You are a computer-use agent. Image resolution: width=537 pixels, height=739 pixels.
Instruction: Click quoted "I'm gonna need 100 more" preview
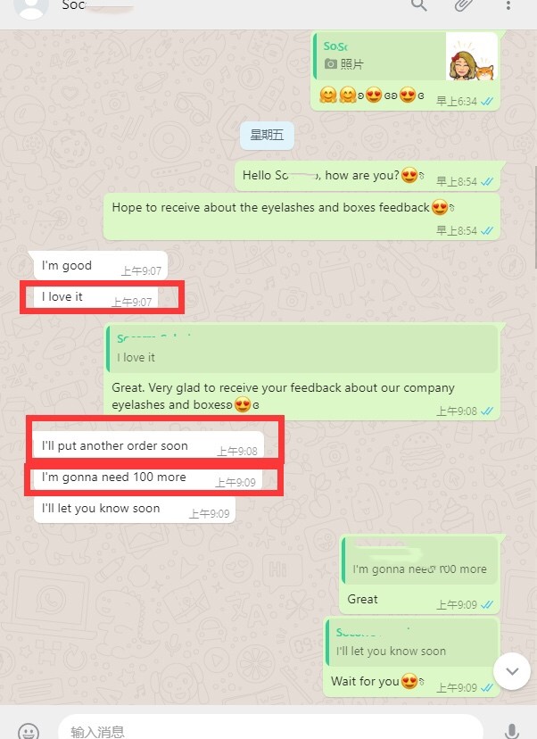click(x=419, y=560)
